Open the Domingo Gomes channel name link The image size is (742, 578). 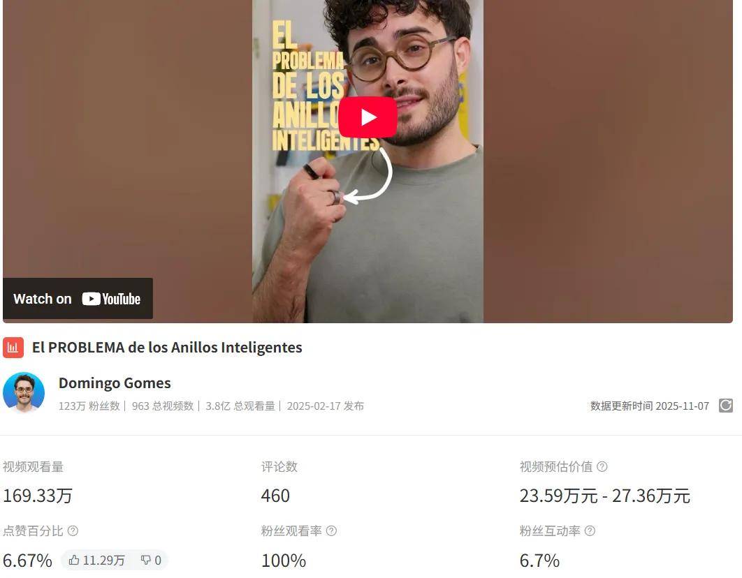115,383
